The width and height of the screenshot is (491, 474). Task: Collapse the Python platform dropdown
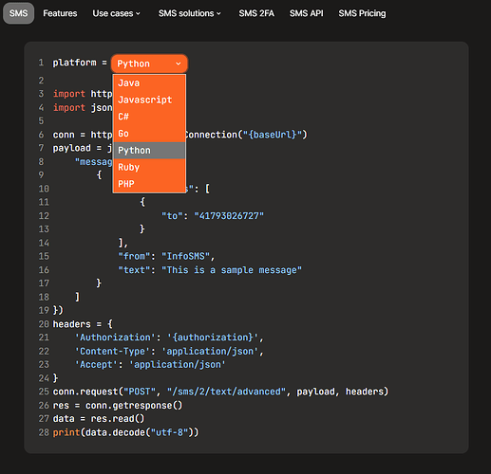[x=149, y=64]
